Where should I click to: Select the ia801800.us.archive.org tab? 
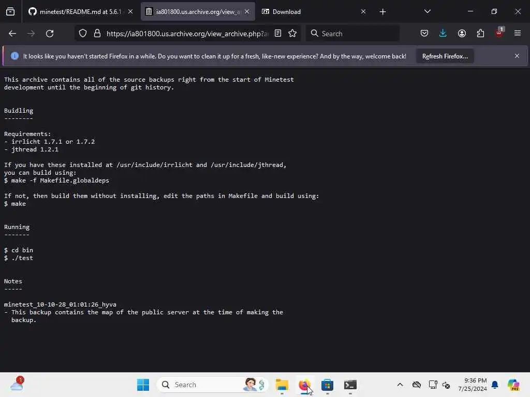click(x=198, y=12)
